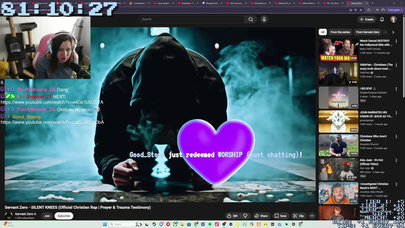Viewport: 405px width, 228px height.
Task: Switch to UG Studios browser tab
Action: coord(260,3)
